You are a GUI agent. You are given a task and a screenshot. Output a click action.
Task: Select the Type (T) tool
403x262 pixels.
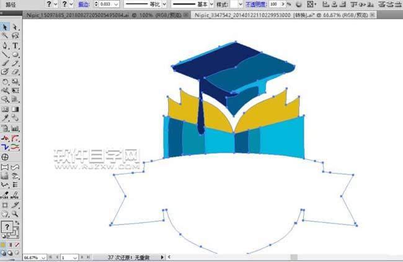coord(15,46)
